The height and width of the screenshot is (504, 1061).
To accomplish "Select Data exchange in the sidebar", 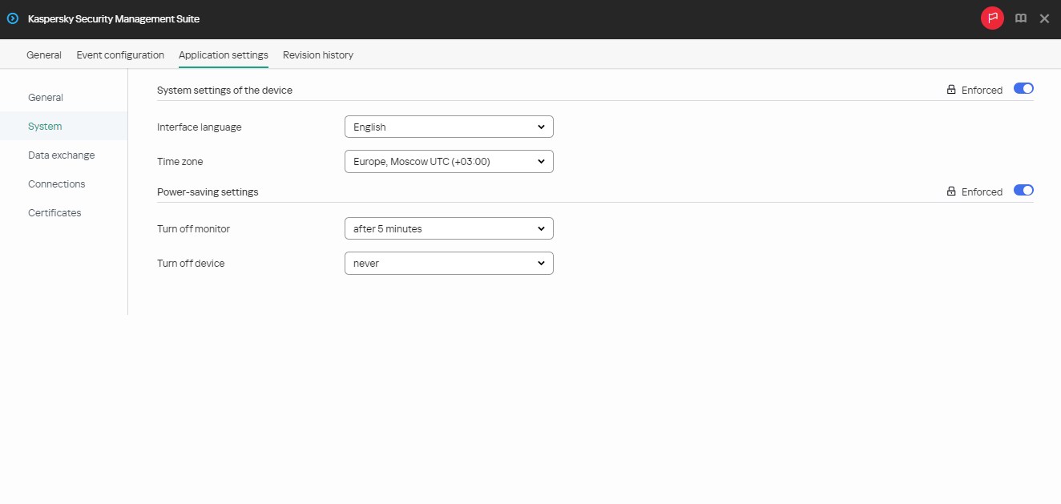I will [x=62, y=155].
